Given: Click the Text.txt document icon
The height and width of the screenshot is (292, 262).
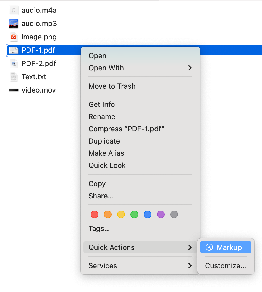Looking at the screenshot, I should pos(14,77).
